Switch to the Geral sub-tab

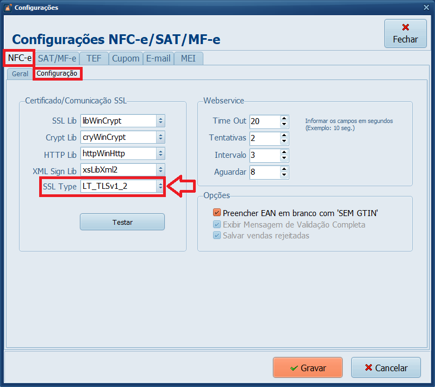[20, 73]
